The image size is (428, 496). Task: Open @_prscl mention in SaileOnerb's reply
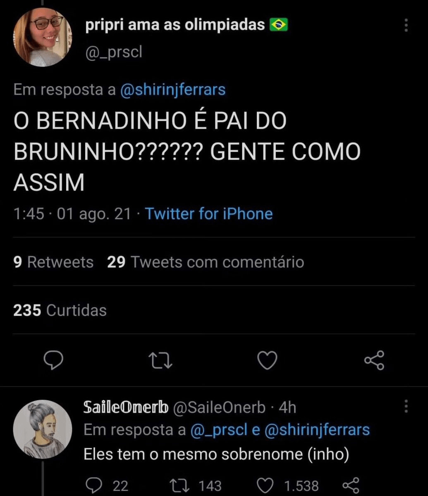pos(219,430)
